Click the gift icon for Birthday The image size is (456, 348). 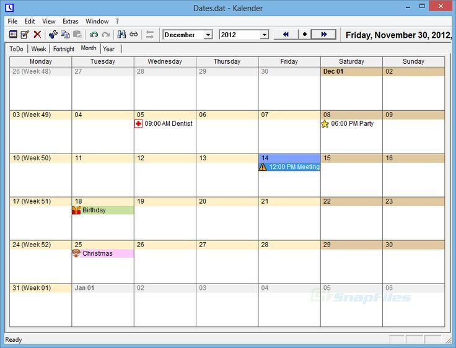76,210
